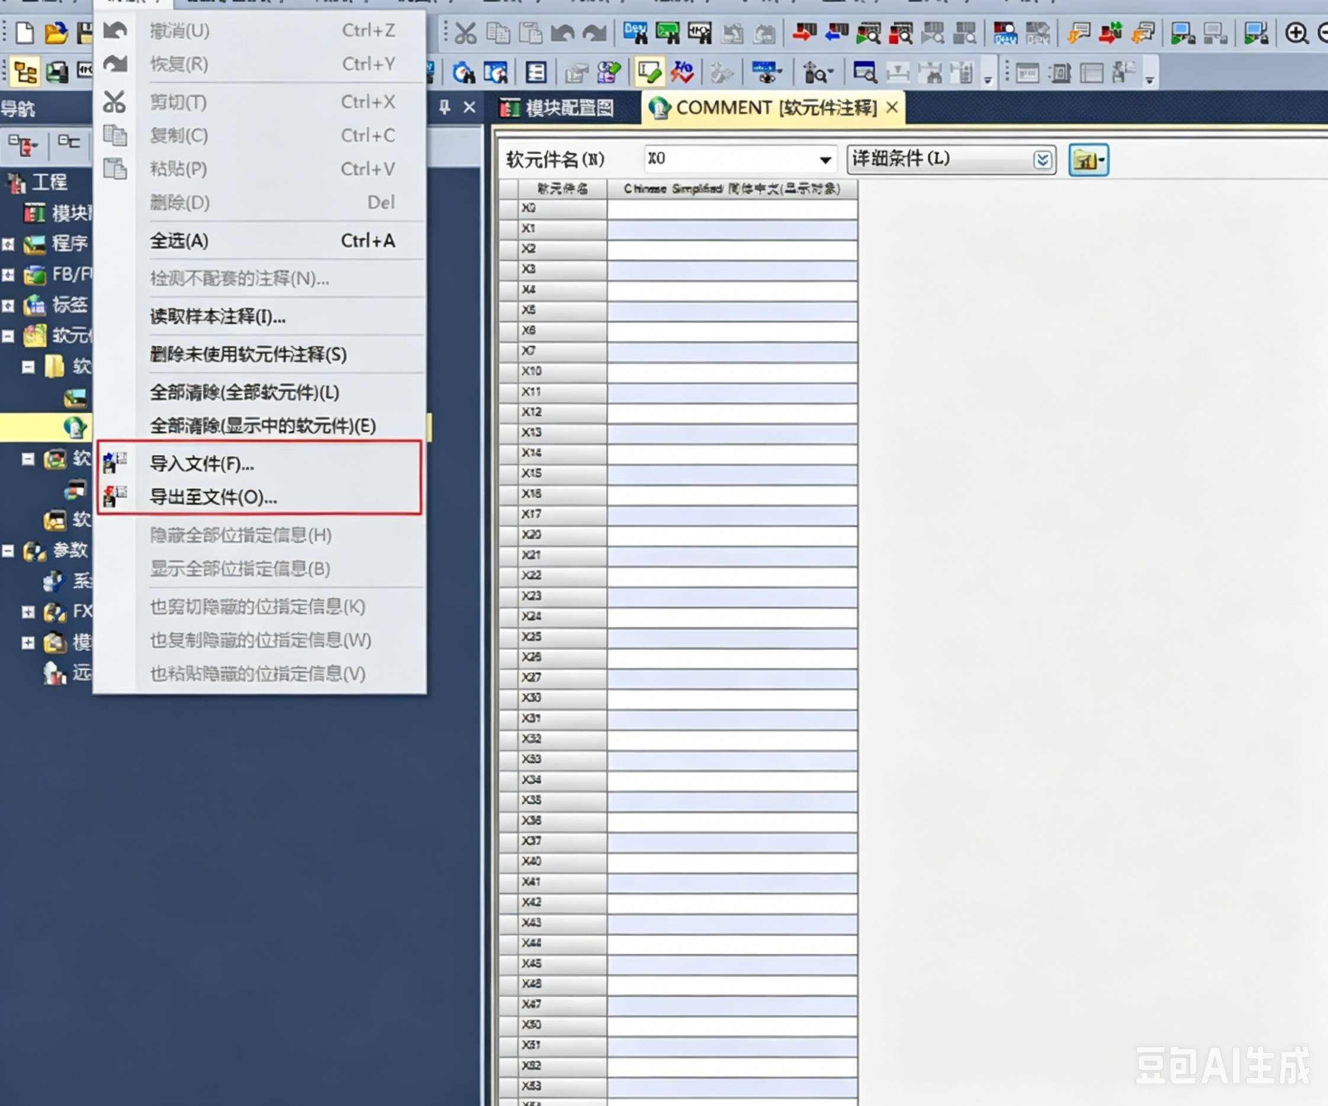The width and height of the screenshot is (1328, 1106).
Task: Click Write to PLC red arrow icon
Action: pos(805,33)
